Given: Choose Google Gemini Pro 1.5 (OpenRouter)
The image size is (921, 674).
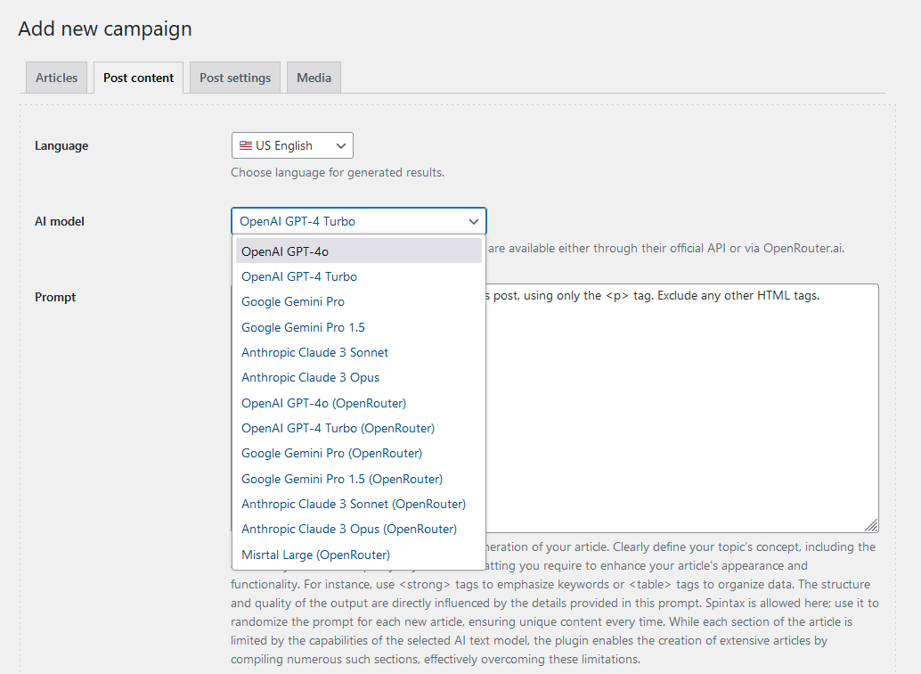Looking at the screenshot, I should [x=359, y=479].
